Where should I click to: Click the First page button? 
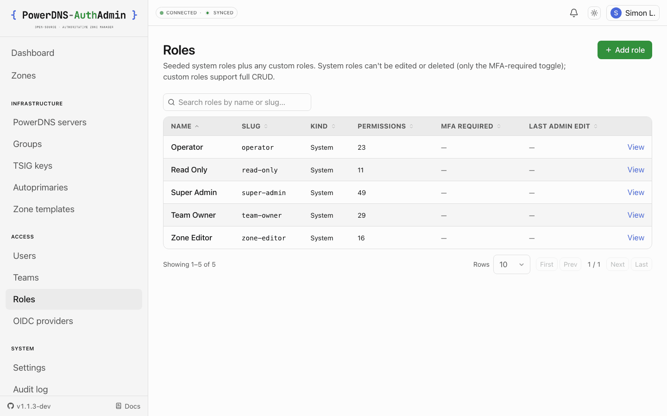547,264
